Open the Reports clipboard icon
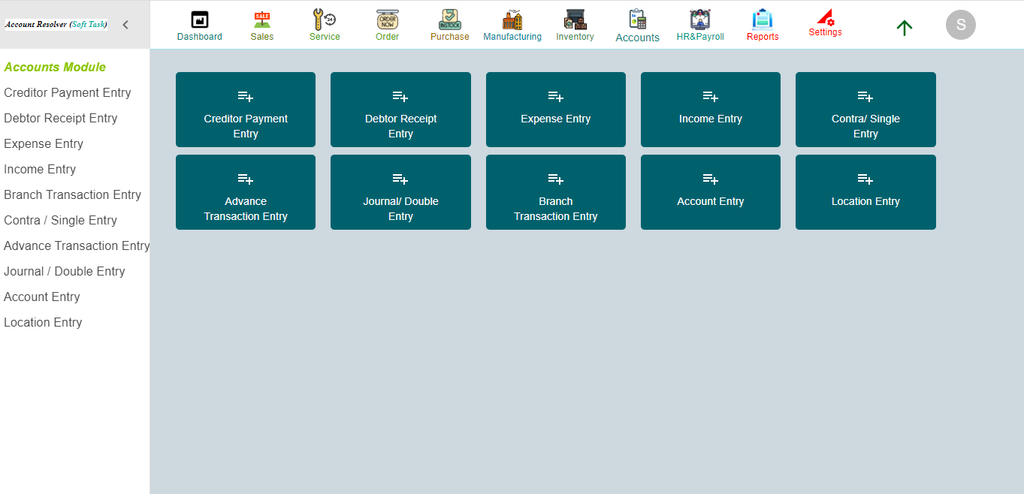Image resolution: width=1024 pixels, height=494 pixels. click(x=762, y=24)
